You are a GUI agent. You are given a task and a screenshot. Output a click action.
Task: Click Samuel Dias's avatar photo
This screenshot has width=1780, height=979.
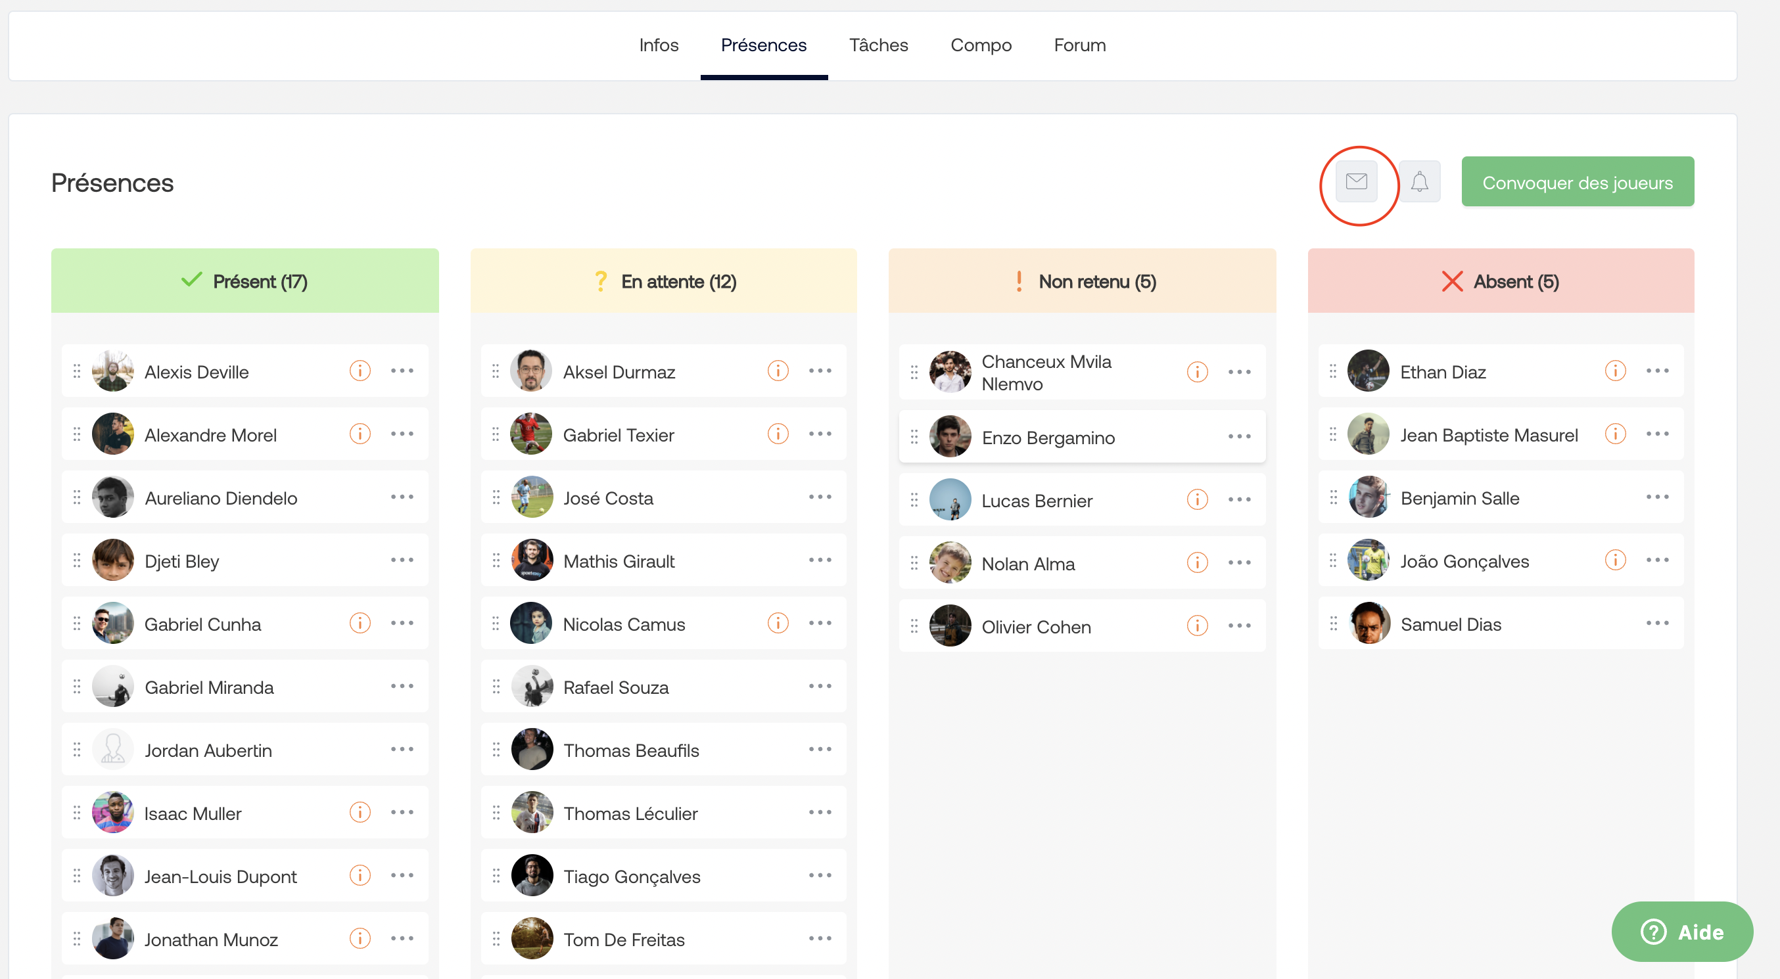(x=1369, y=623)
